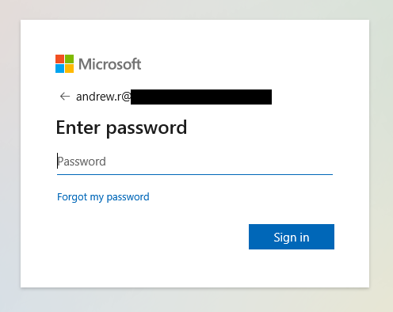Select the andrew.r@ account email text
Viewport: 393px width, 312px height.
point(103,97)
